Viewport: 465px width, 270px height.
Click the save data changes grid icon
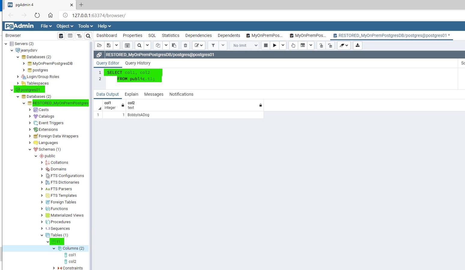(127, 45)
